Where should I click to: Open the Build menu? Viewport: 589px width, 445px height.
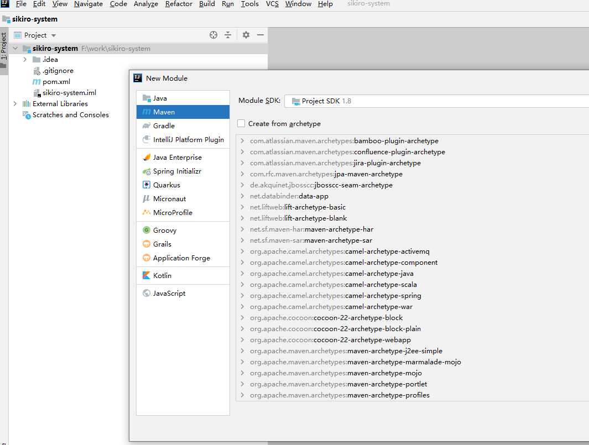207,4
